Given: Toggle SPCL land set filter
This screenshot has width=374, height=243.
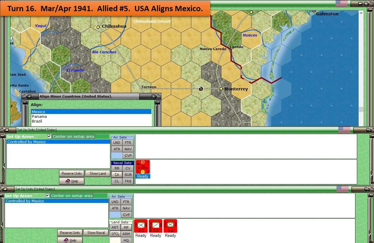Looking at the screenshot, I should click(115, 234).
